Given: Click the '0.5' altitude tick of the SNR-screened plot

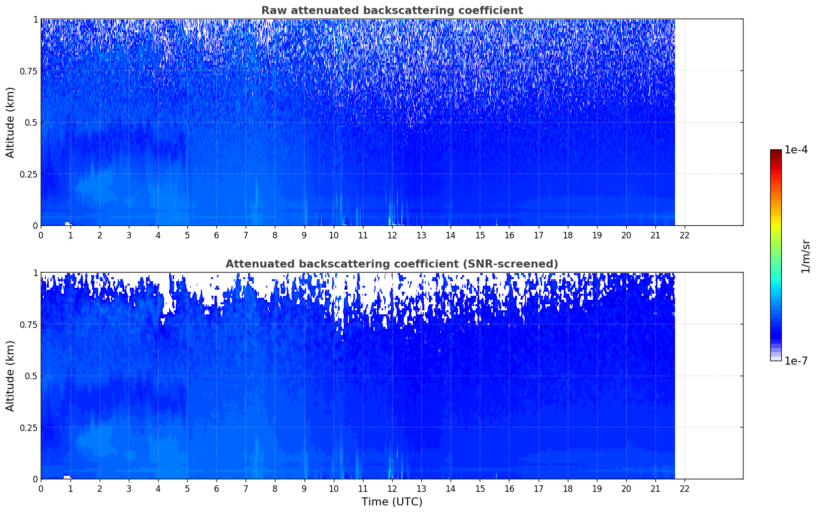Looking at the screenshot, I should (31, 376).
